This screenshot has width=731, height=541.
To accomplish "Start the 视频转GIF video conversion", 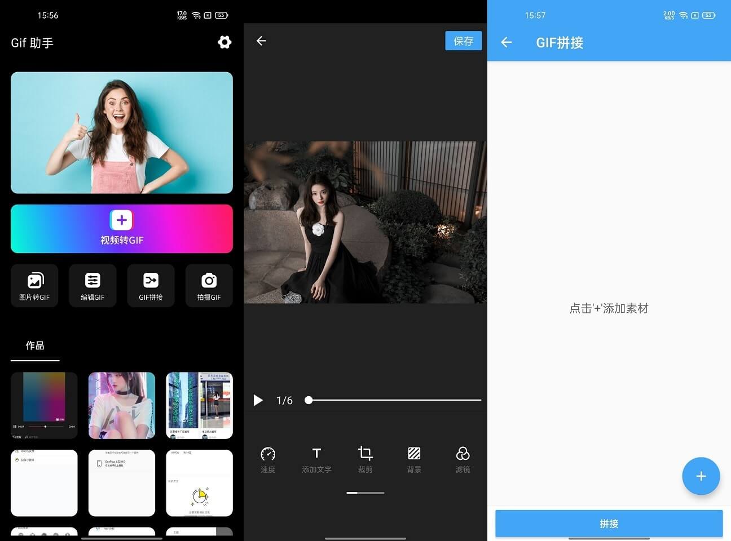I will point(122,229).
